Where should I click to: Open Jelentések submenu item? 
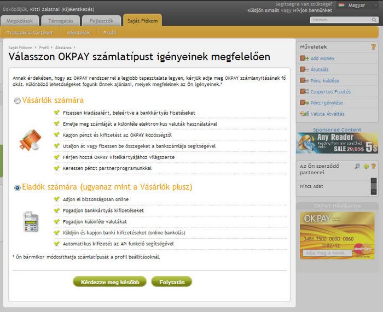point(78,32)
